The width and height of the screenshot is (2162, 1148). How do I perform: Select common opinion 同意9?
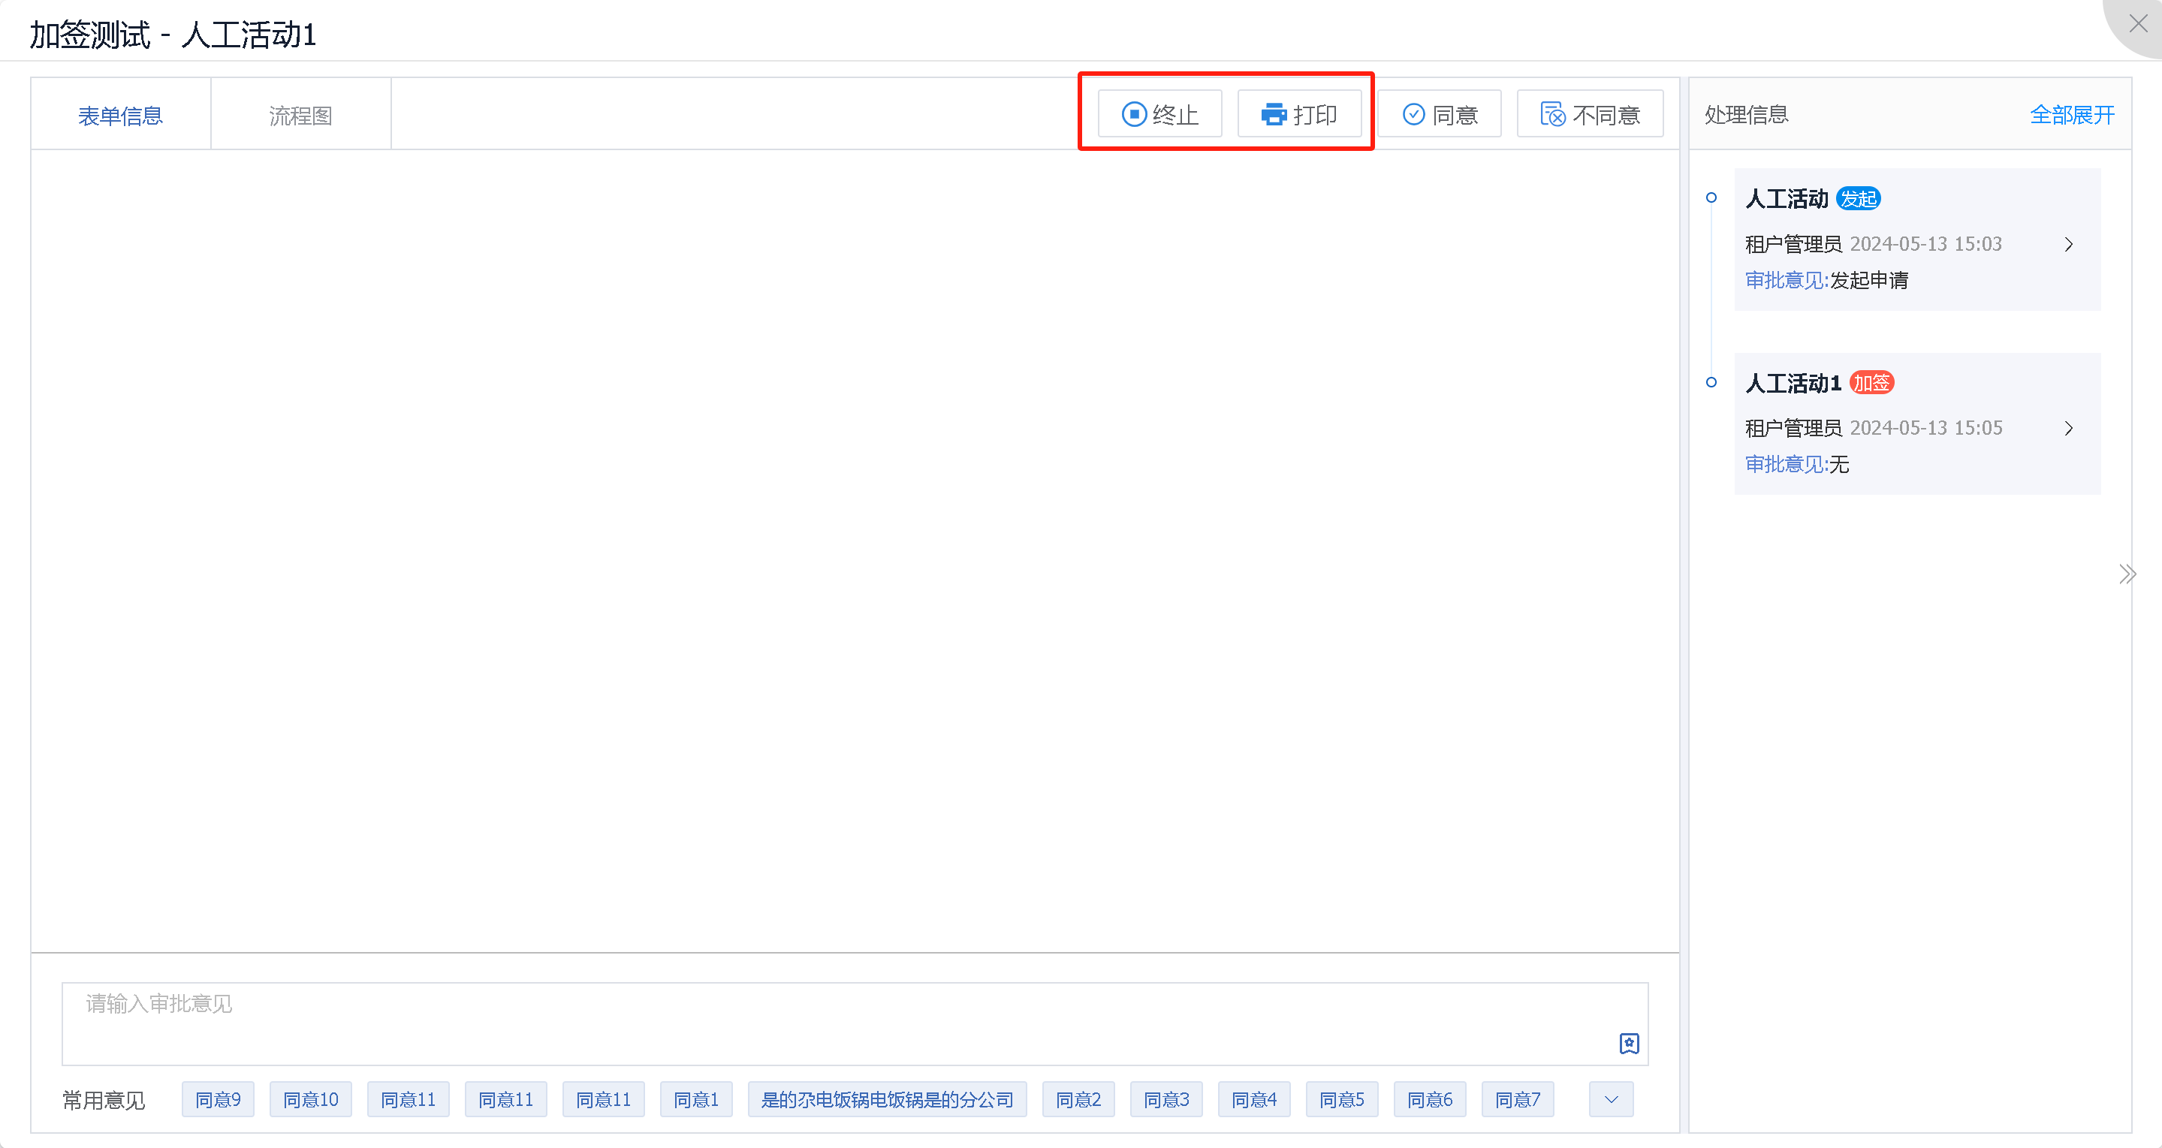217,1099
